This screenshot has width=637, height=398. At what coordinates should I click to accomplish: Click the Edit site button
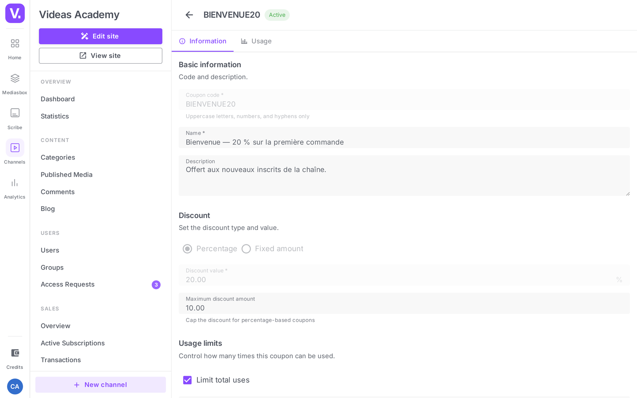(100, 36)
